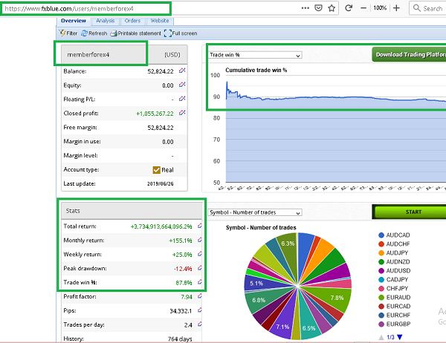Toggle the Real account type checkbox

click(x=157, y=170)
